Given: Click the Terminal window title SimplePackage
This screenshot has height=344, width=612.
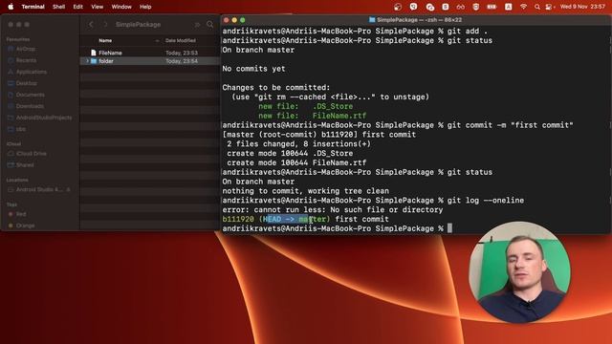Looking at the screenshot, I should pos(419,20).
